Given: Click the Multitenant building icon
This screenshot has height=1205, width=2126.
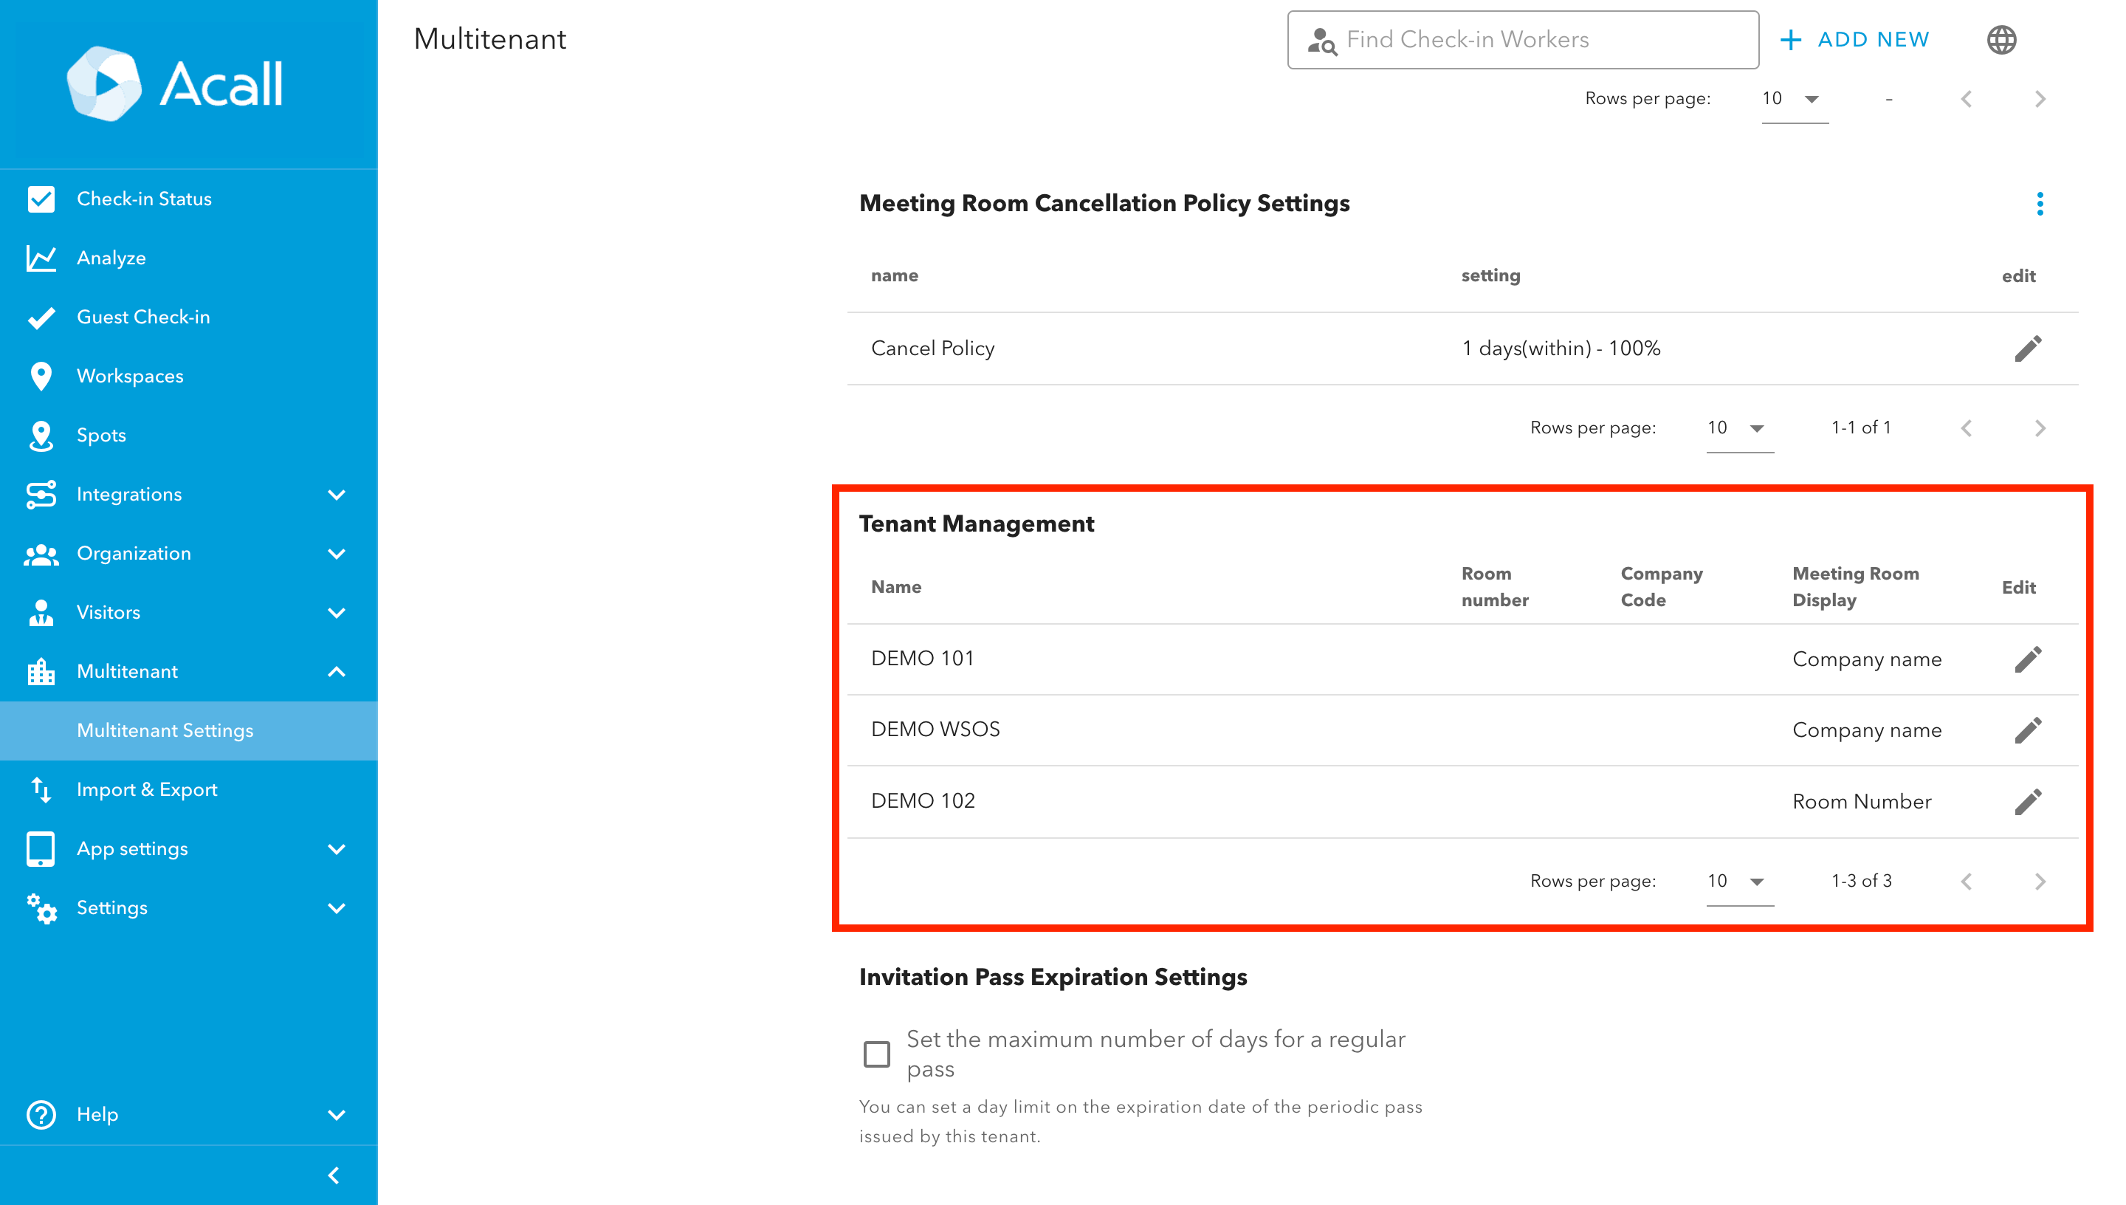Looking at the screenshot, I should tap(41, 671).
